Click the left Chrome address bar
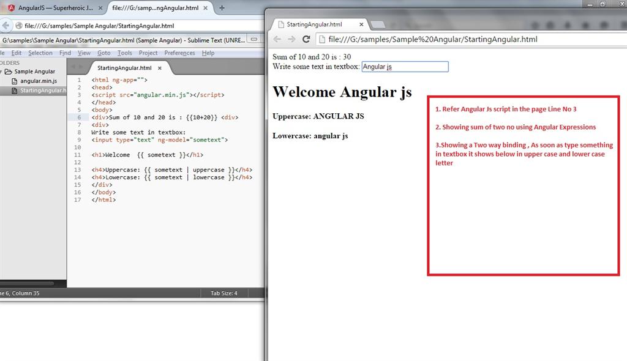Image resolution: width=627 pixels, height=361 pixels. coord(140,26)
